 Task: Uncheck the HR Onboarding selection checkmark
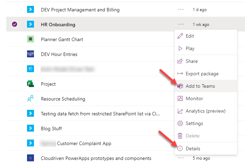tap(14, 25)
